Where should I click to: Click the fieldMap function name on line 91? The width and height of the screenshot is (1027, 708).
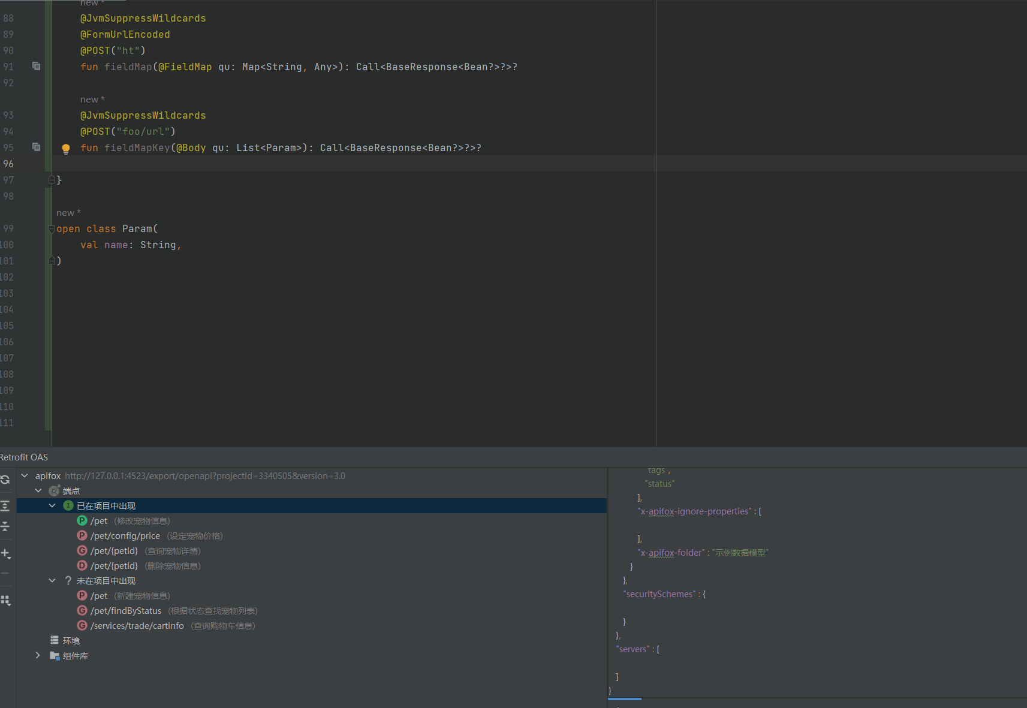pos(128,67)
